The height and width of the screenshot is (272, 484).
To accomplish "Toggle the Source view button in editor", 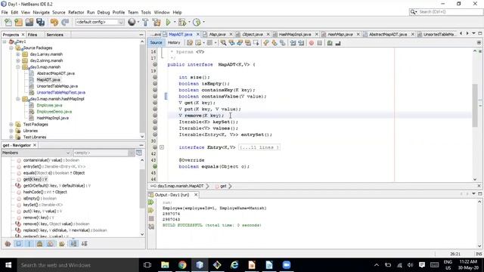I will coord(156,43).
